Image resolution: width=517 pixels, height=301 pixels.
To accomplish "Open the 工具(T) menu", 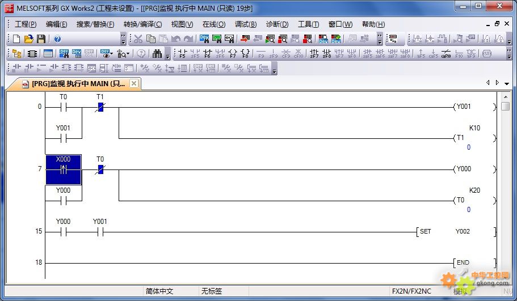I will [x=308, y=24].
